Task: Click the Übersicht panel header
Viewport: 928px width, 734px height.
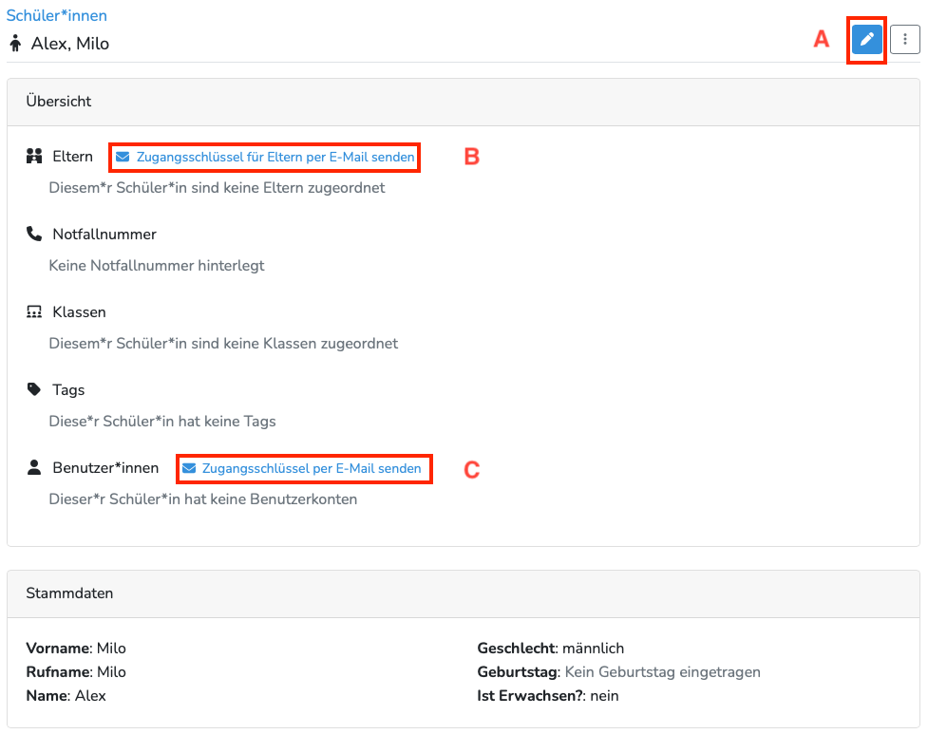Action: click(59, 101)
